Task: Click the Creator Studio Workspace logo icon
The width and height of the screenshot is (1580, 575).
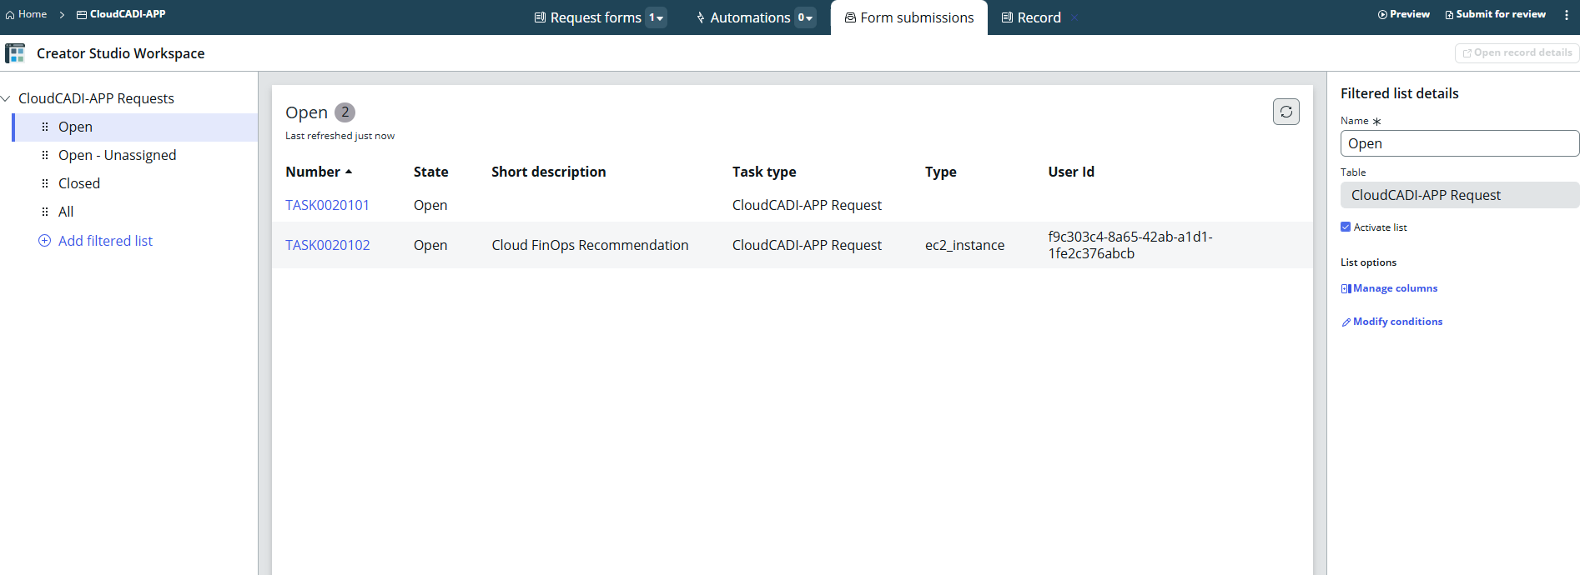Action: coord(15,53)
